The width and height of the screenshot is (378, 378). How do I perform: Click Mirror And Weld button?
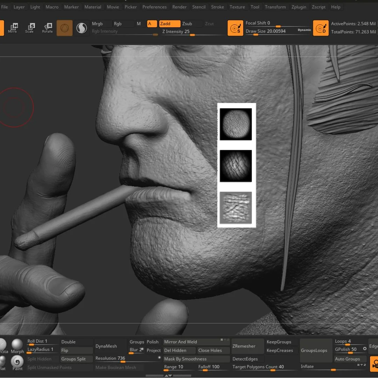coord(196,342)
